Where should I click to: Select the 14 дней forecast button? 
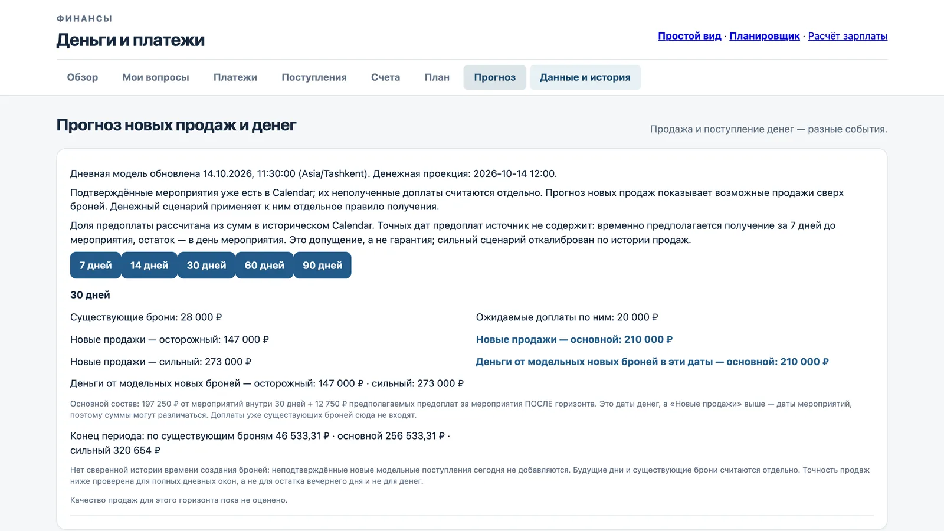pos(149,265)
